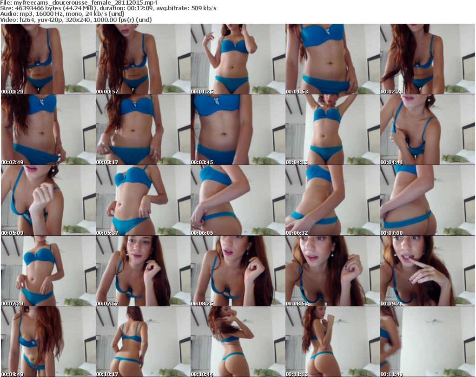The image size is (476, 377).
Task: Open the frame stamped 00:07:57
Action: pyautogui.click(x=143, y=271)
